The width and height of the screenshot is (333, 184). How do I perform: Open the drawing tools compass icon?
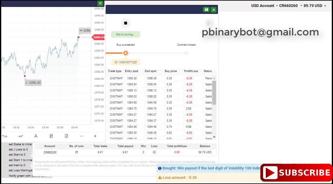36,136
